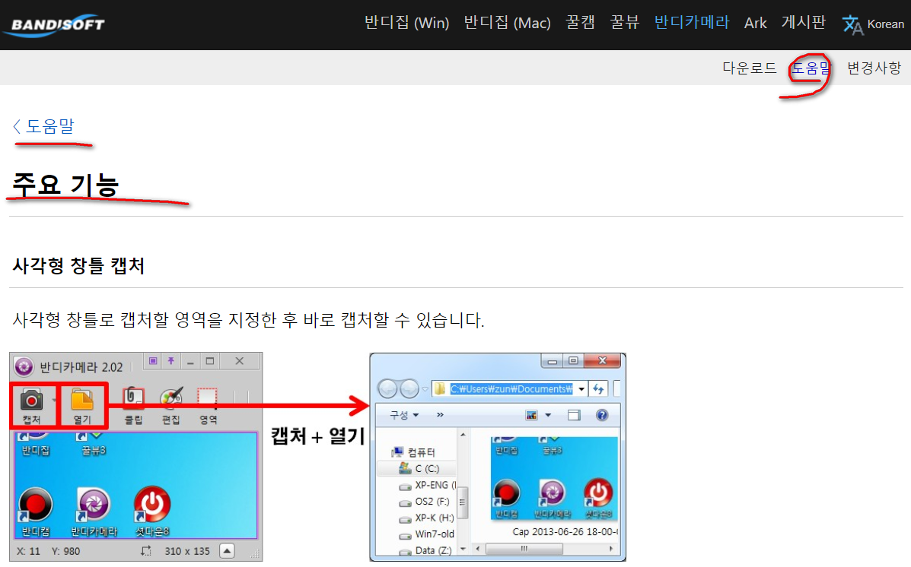
Task: Select the Win7-old drive
Action: [426, 534]
